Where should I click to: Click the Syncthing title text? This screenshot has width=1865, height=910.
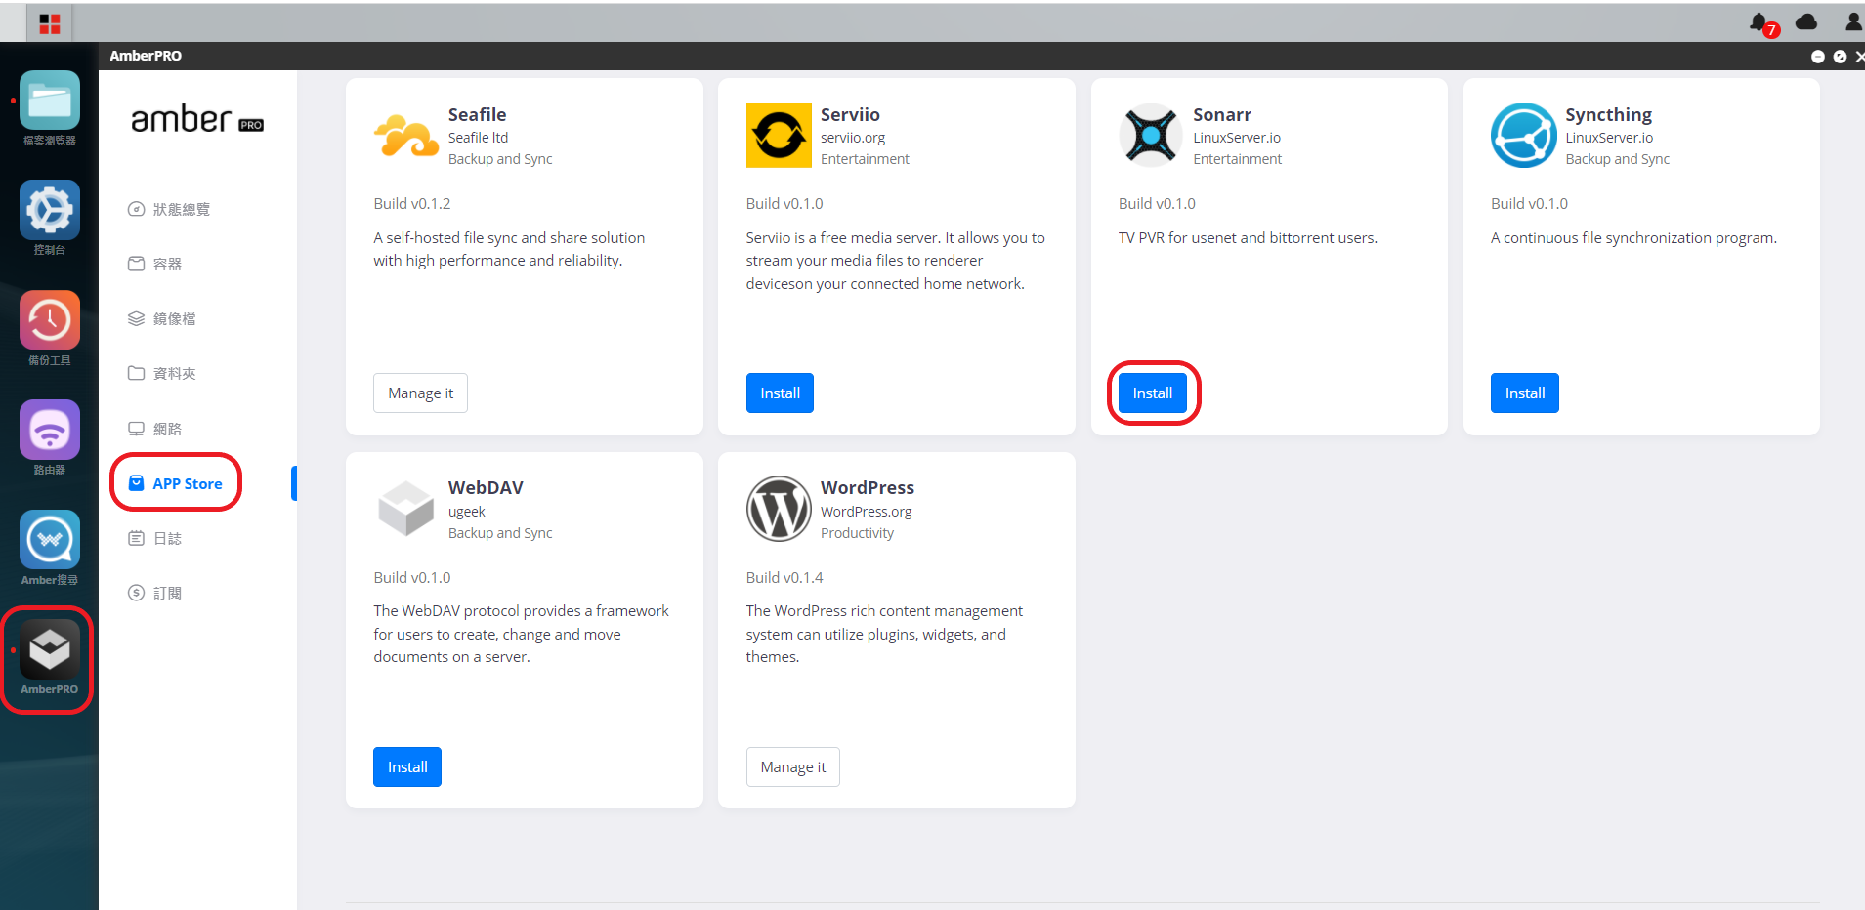click(1608, 115)
